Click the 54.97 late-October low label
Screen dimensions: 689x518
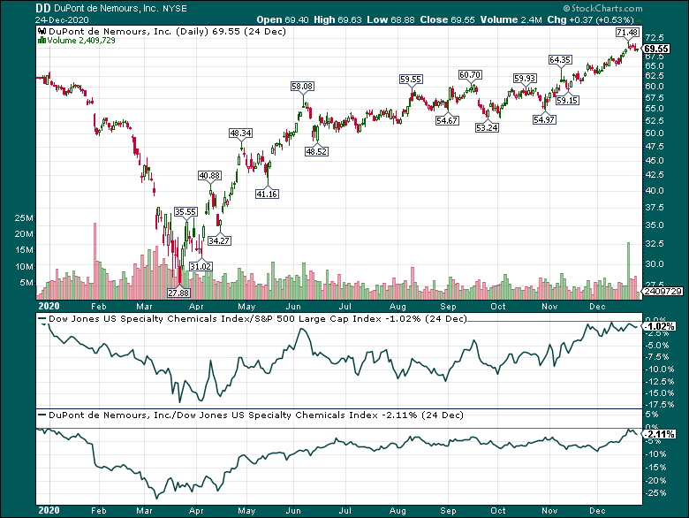point(544,119)
